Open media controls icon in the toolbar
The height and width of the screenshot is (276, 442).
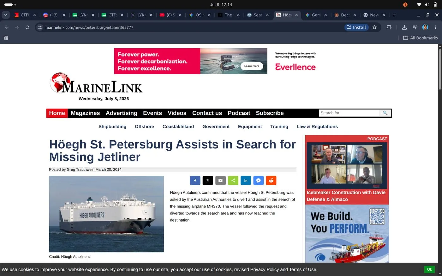click(x=415, y=27)
